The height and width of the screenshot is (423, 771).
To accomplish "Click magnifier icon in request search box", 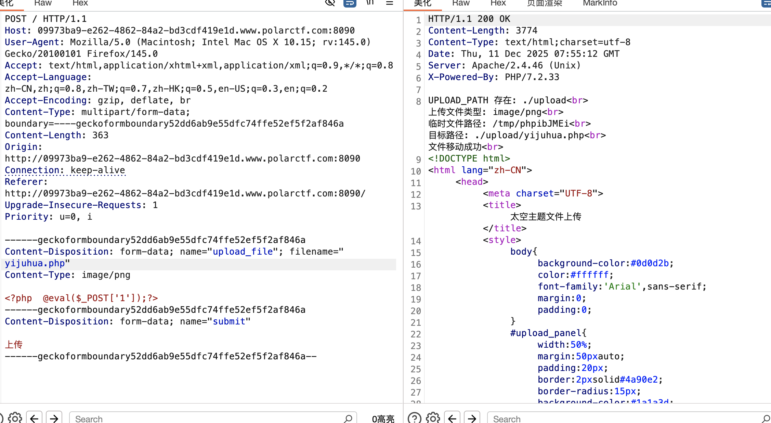I will pos(348,418).
